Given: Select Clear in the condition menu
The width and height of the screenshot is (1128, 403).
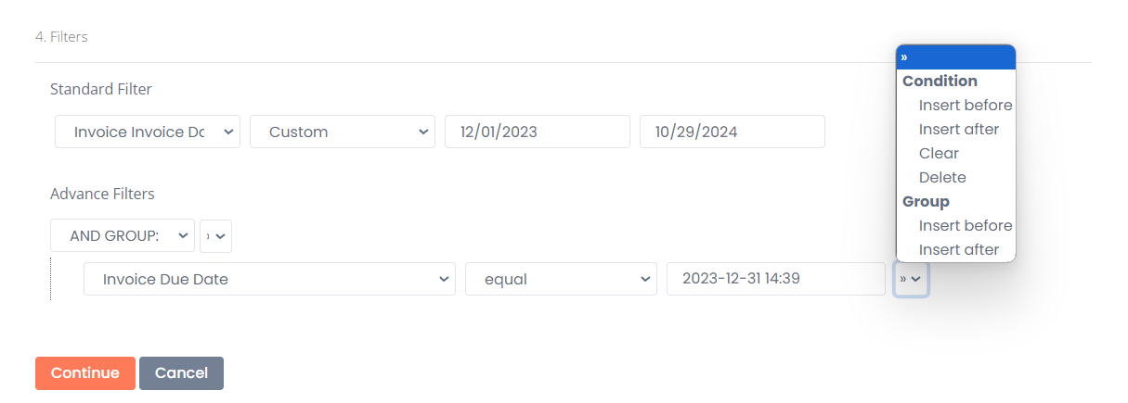Looking at the screenshot, I should [x=939, y=154].
